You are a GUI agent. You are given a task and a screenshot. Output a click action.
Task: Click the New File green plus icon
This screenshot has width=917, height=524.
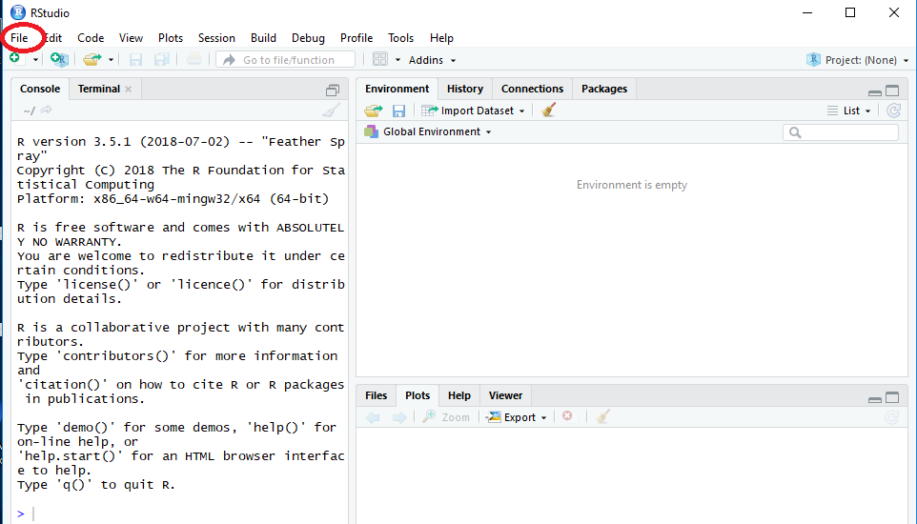point(16,59)
